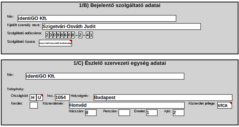Select the single digit box between tax number dashes

(x=80, y=35)
